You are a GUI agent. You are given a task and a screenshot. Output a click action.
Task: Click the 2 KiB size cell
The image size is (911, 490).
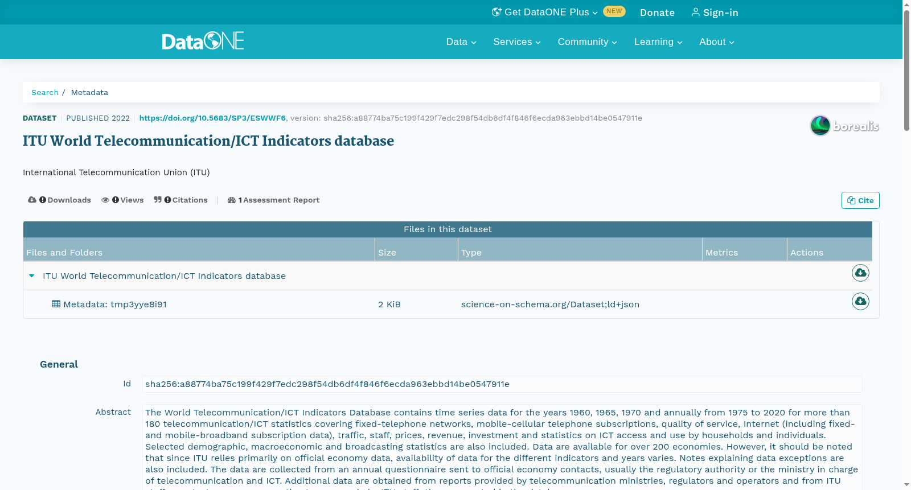click(x=389, y=304)
